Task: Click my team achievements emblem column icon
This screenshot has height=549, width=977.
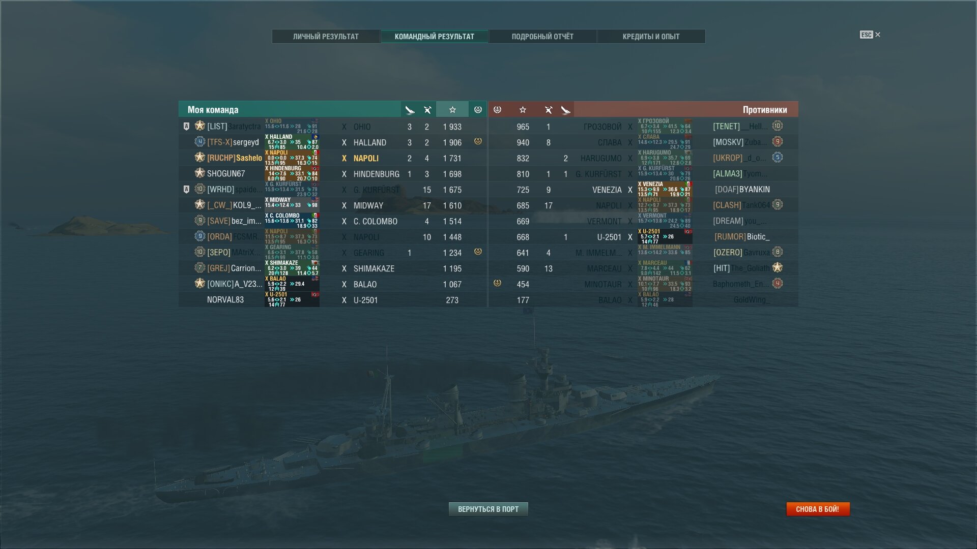Action: click(478, 110)
